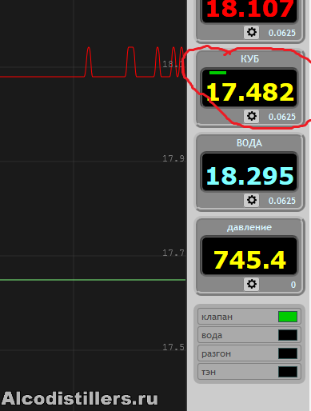Toggle the тэн indicator

[288, 372]
